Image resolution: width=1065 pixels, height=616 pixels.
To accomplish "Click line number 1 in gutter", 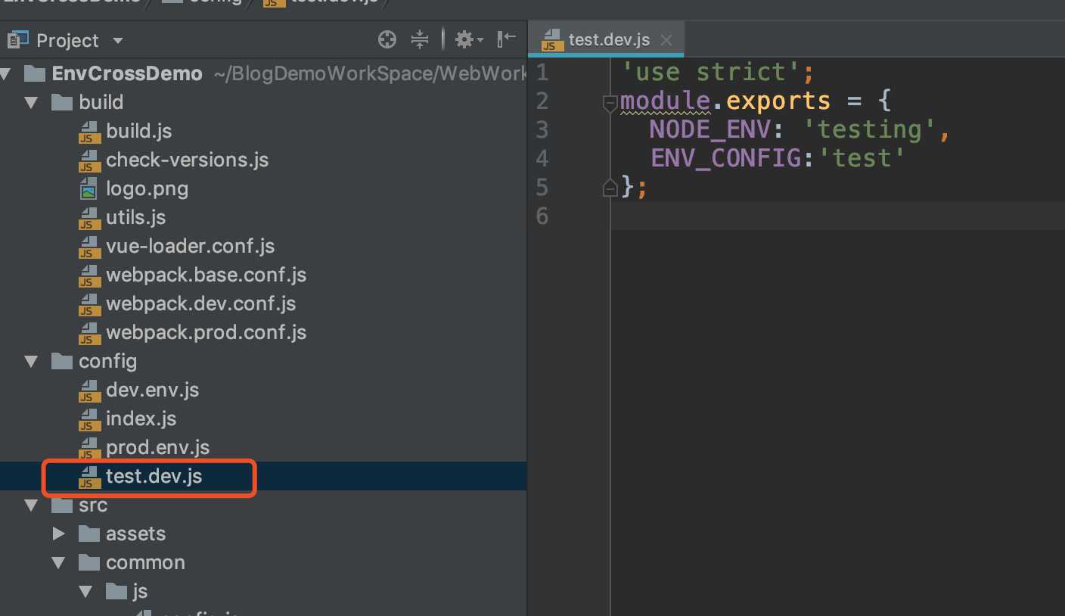I will [542, 73].
